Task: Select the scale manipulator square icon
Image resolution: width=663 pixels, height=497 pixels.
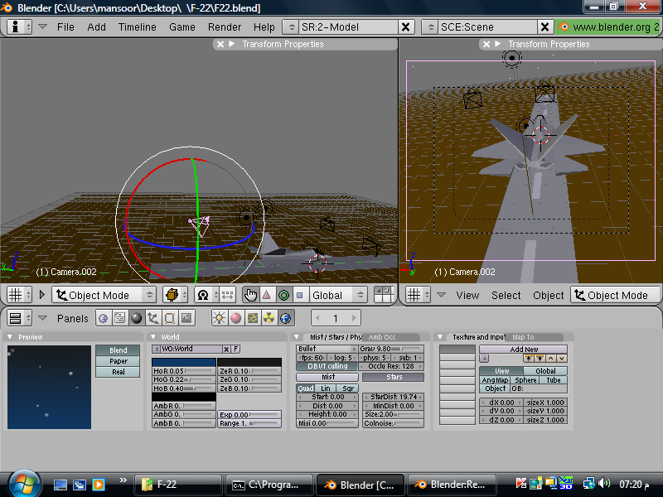Action: [x=300, y=295]
